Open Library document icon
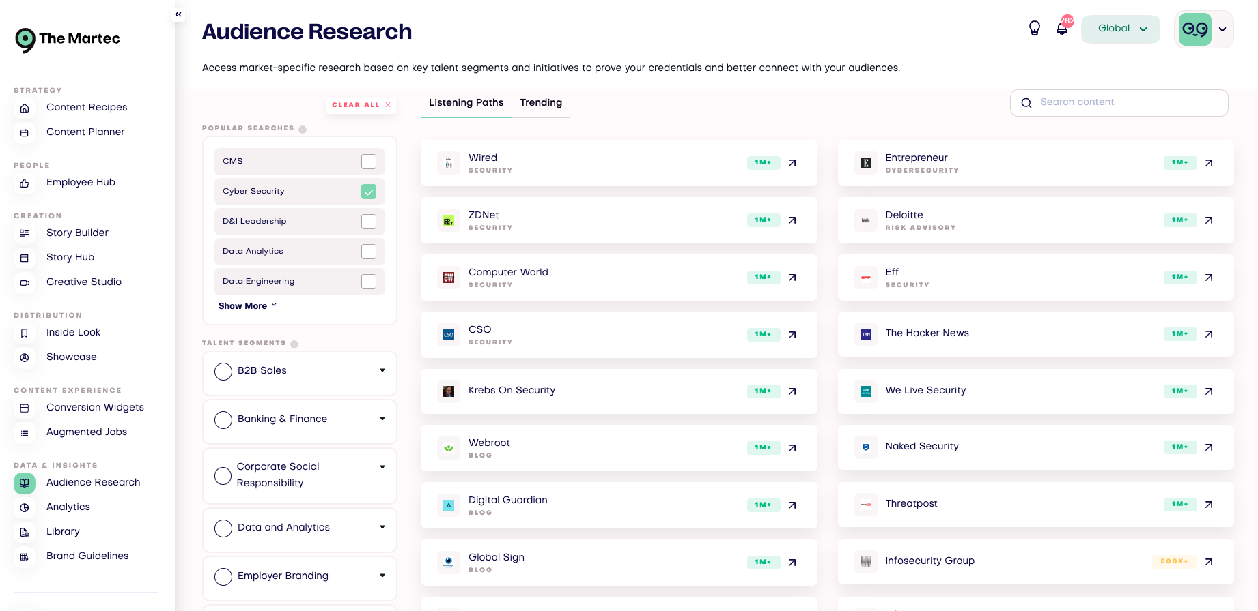Screen dimensions: 1258x611 click(25, 532)
